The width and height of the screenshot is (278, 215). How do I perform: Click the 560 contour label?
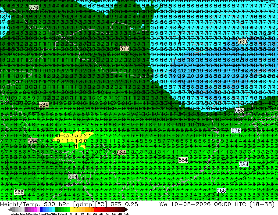click(x=242, y=42)
